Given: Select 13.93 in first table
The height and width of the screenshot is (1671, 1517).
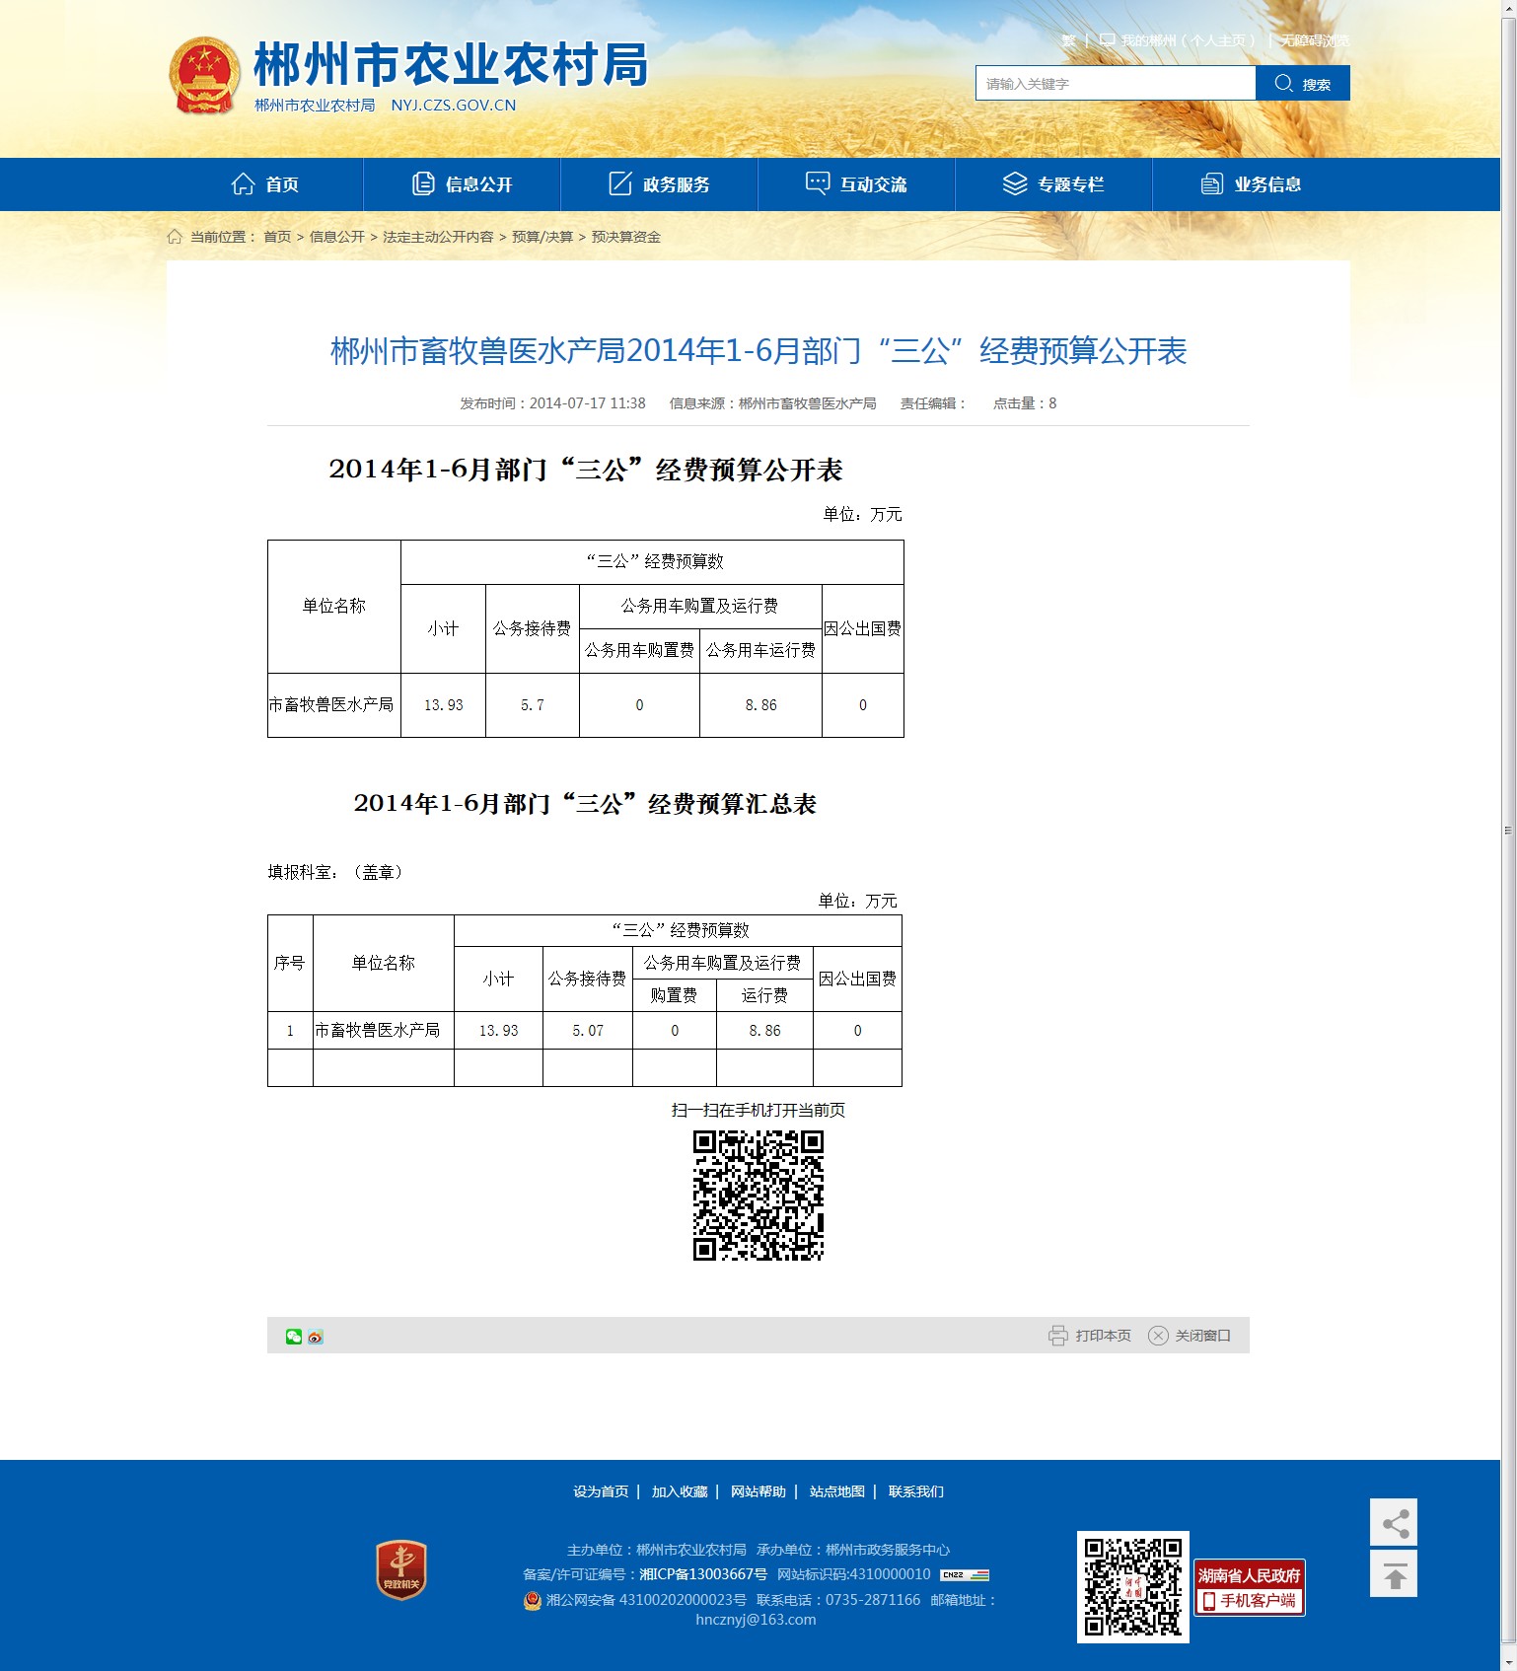Looking at the screenshot, I should point(444,705).
